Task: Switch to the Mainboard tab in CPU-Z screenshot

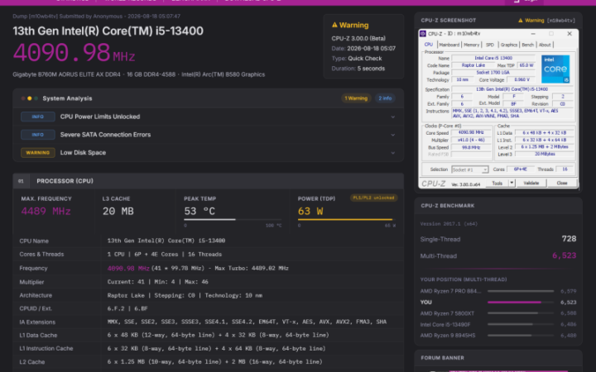Action: (449, 45)
